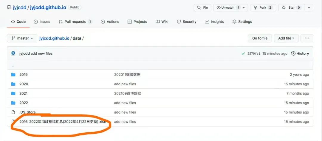Open the 2022 folder

coord(24,103)
